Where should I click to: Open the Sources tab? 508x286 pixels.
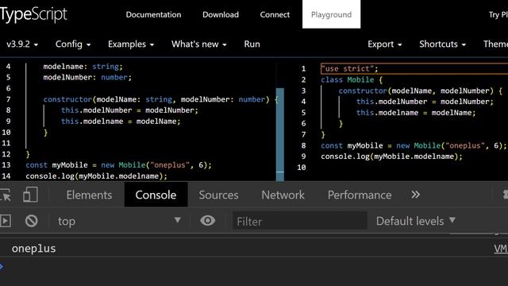(x=219, y=195)
